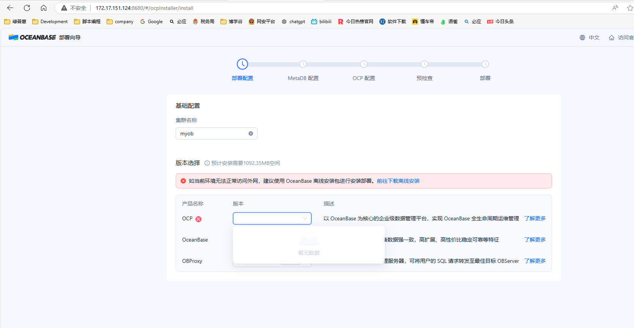Open the 绿普惠 bookmarks folder

tap(15, 22)
